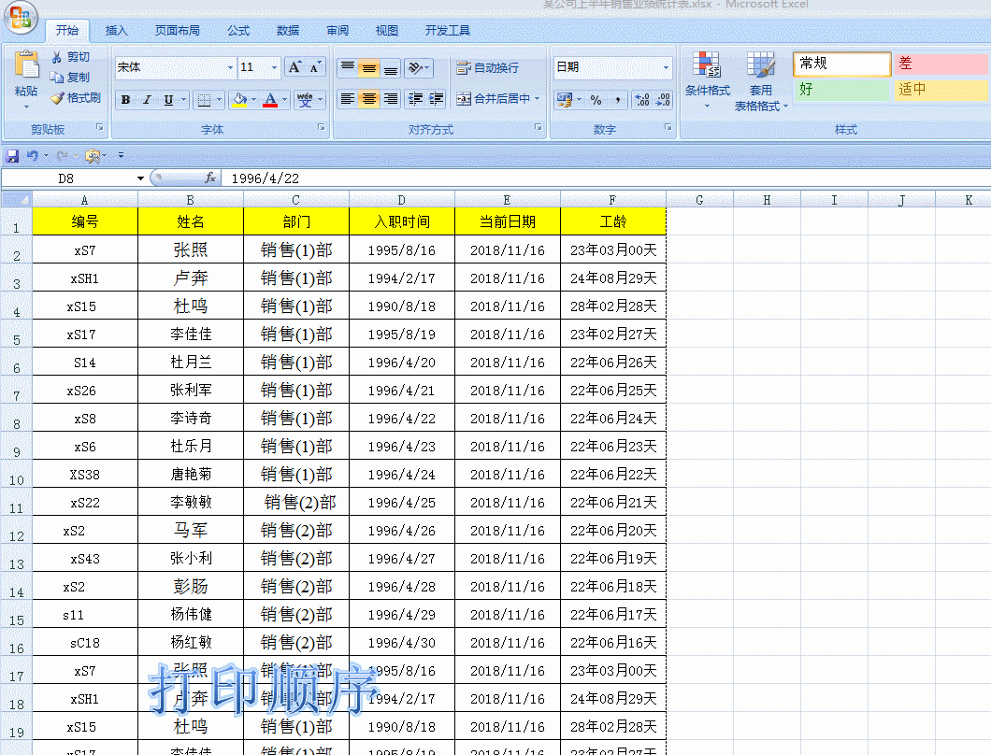The image size is (991, 755).
Task: Increase decimal places
Action: (642, 99)
